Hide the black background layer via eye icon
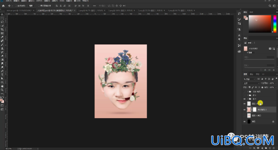Screen dimensions: 278x150 [244, 122]
